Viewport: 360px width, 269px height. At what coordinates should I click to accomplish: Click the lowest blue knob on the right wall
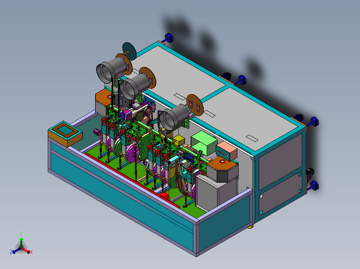coord(314,185)
